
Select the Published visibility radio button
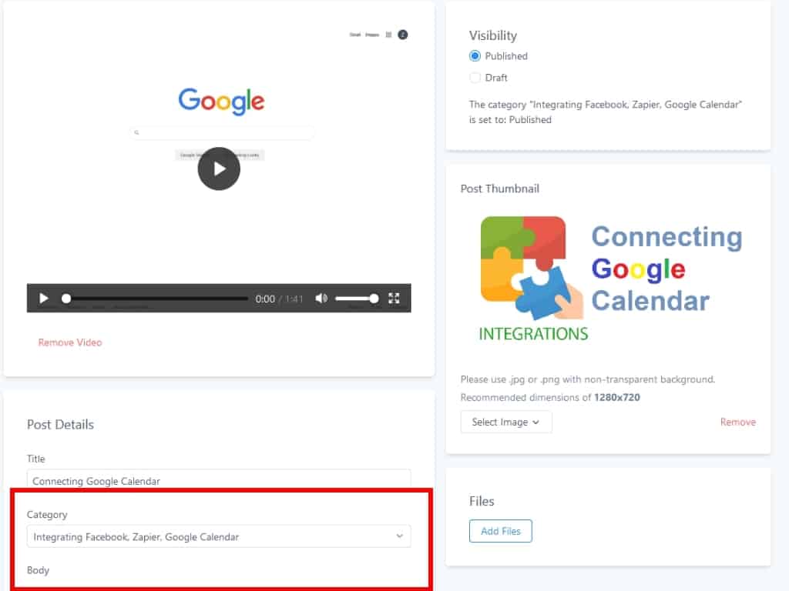[475, 56]
